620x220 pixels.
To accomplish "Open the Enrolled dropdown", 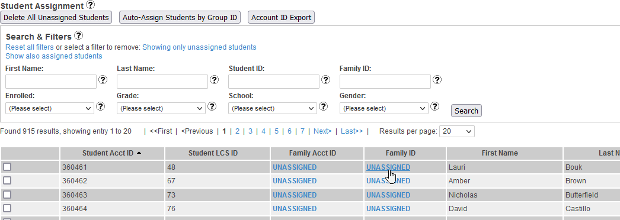I will pos(50,108).
